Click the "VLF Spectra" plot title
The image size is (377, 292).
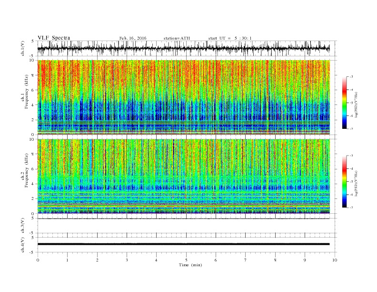(54, 38)
